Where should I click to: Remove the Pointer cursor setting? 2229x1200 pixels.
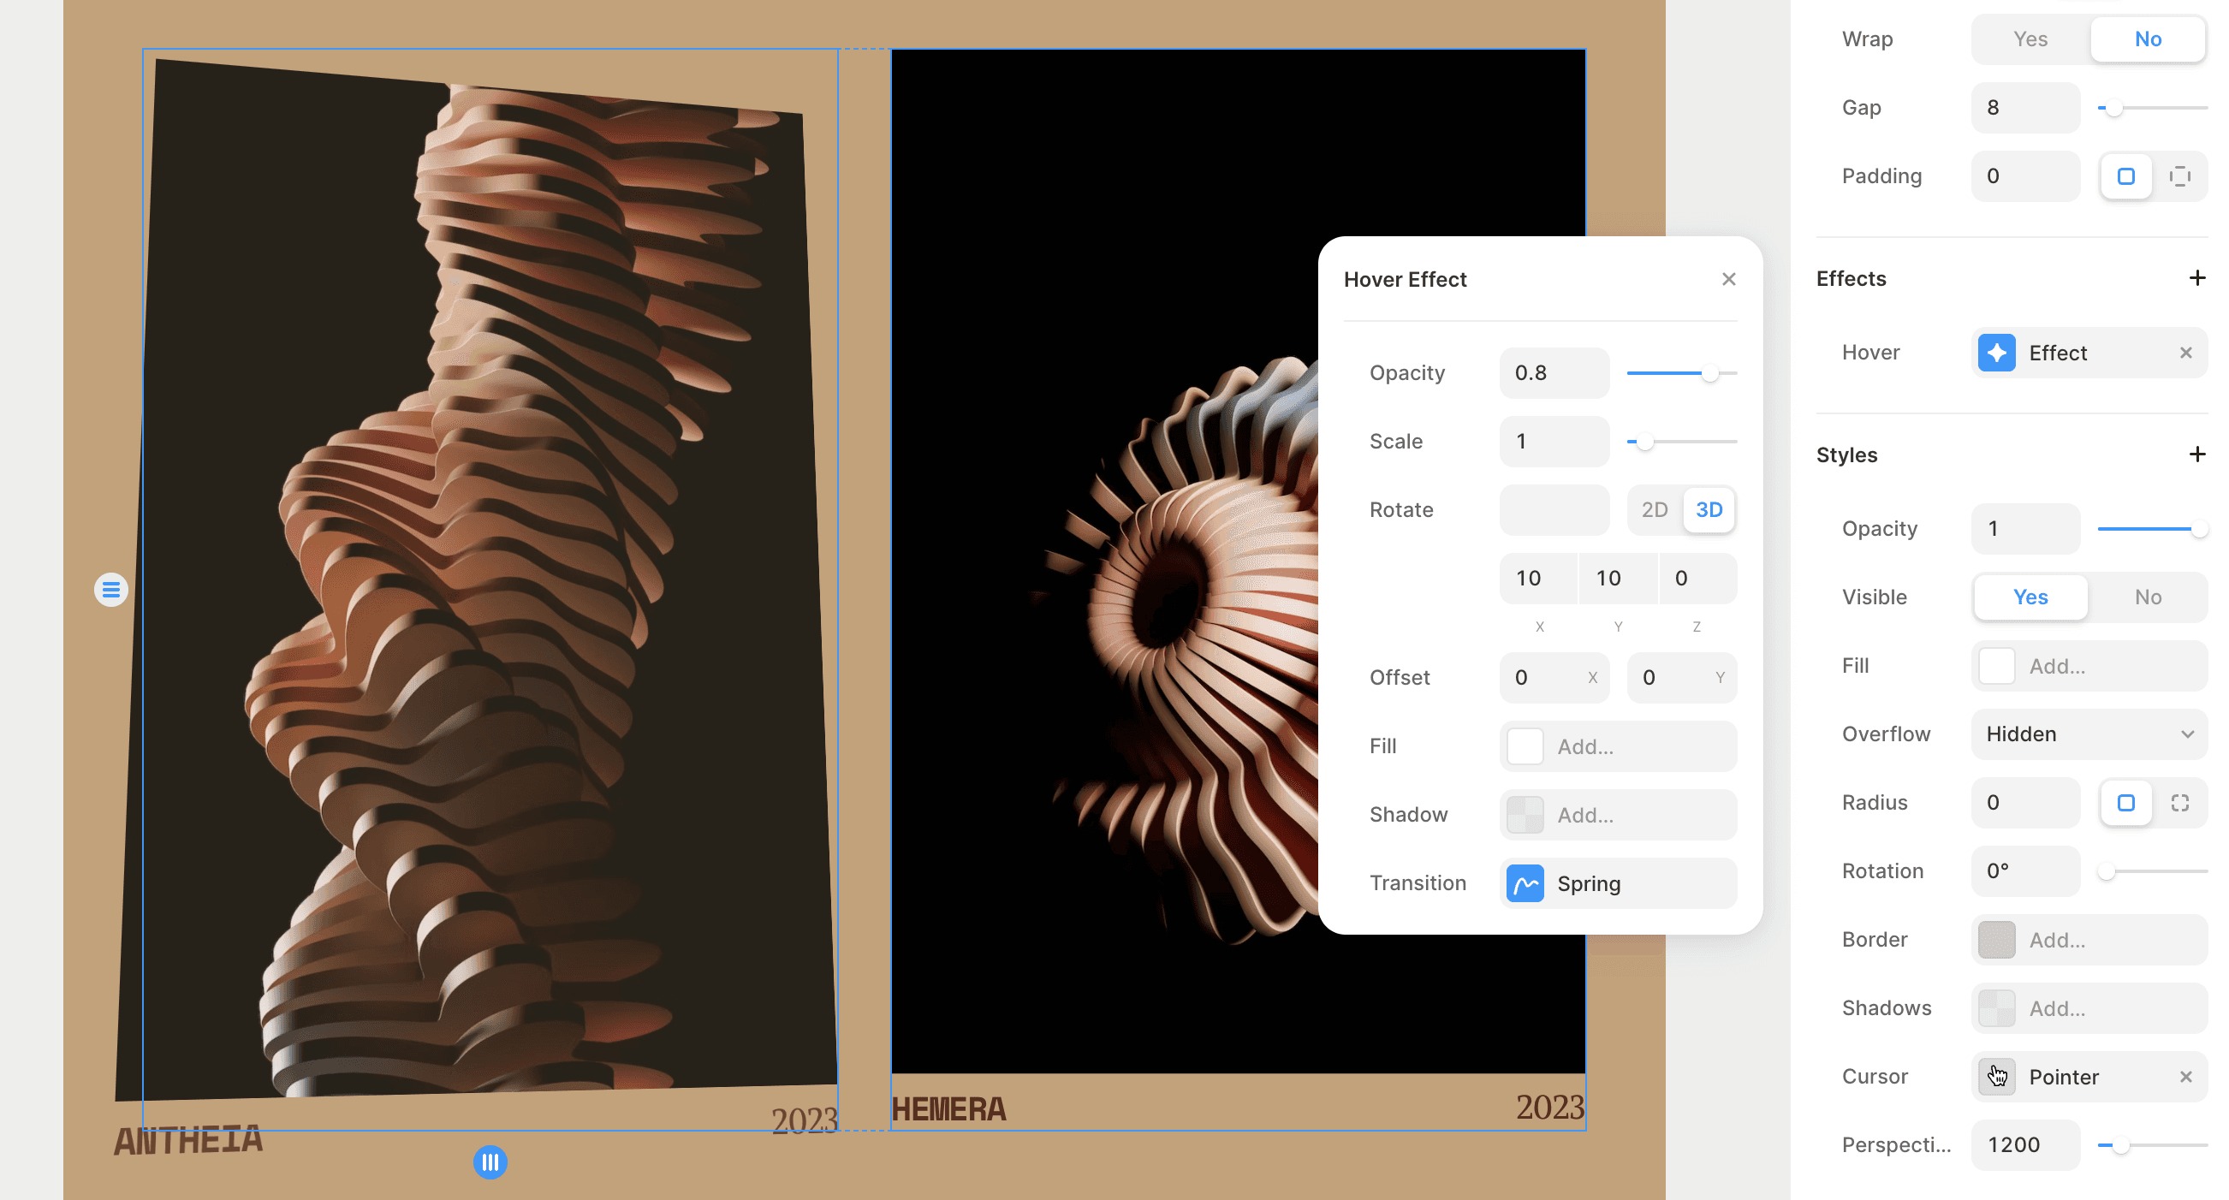click(x=2184, y=1076)
